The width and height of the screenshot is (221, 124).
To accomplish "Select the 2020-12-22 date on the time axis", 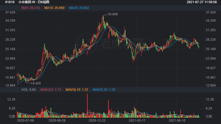I will pyautogui.click(x=97, y=120).
